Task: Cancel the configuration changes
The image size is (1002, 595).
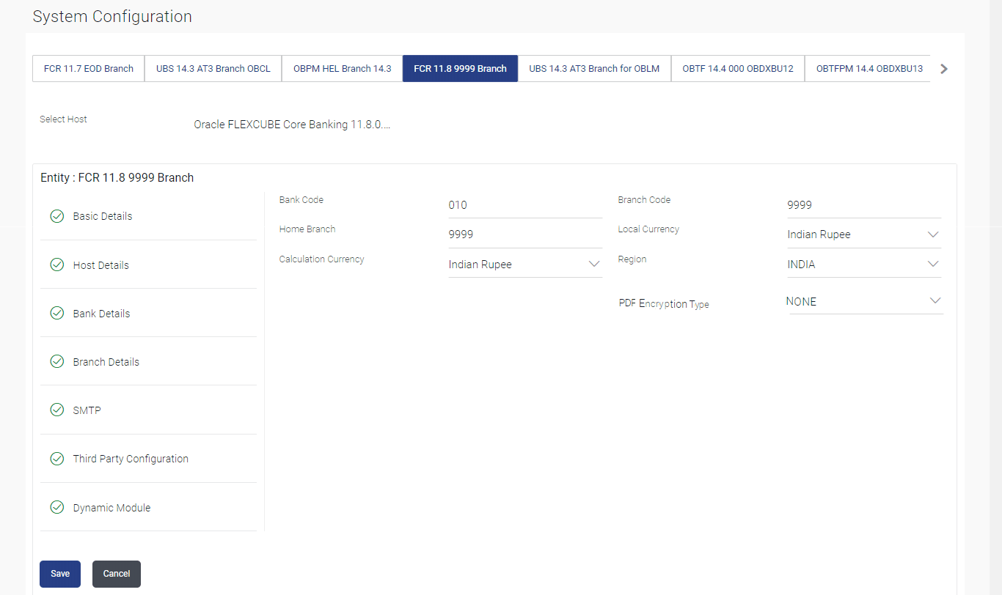Action: coord(117,574)
